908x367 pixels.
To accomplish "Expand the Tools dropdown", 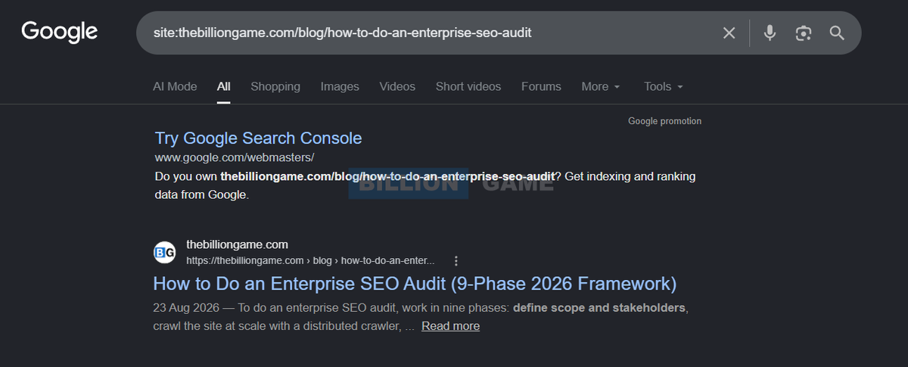I will point(664,86).
